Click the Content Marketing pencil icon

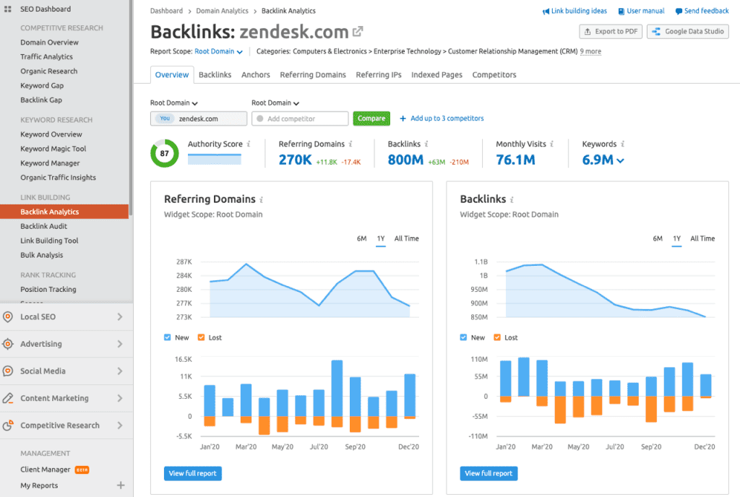[x=8, y=398]
